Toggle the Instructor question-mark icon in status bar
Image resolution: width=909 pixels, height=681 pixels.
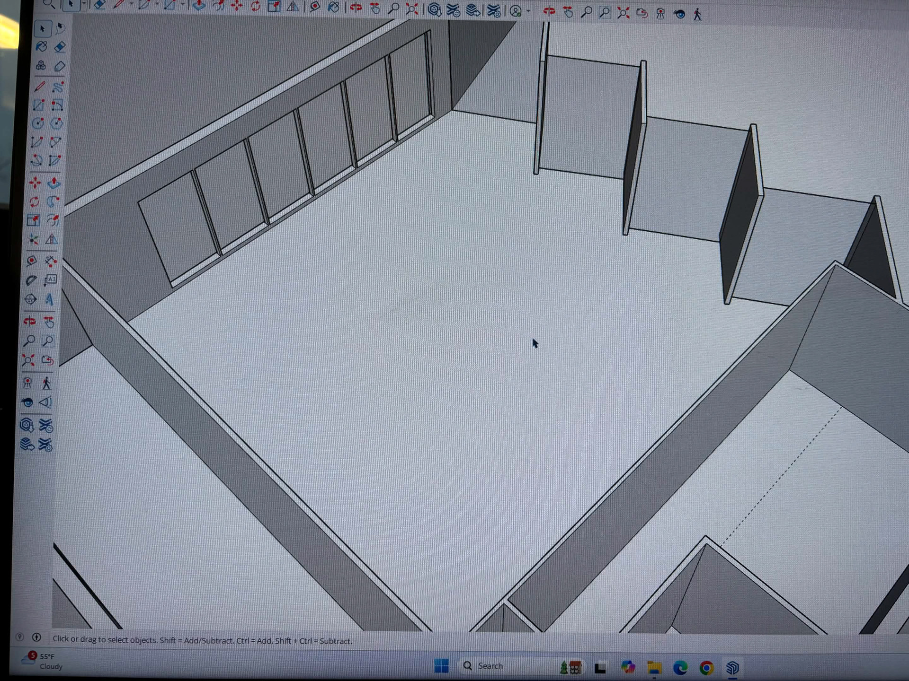tap(20, 637)
